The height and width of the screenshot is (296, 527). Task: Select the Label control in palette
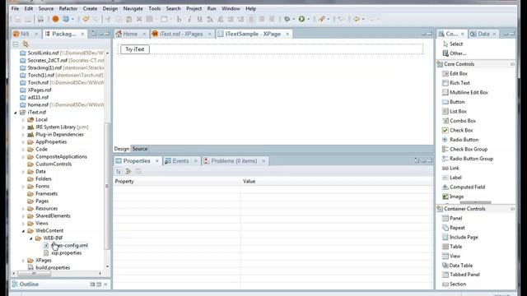(x=452, y=178)
